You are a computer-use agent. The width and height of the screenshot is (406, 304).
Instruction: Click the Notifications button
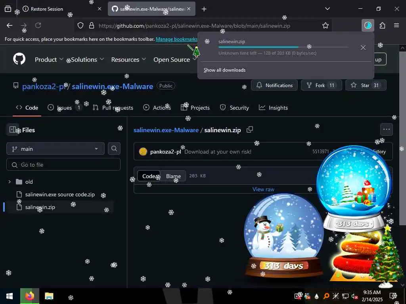pyautogui.click(x=274, y=85)
